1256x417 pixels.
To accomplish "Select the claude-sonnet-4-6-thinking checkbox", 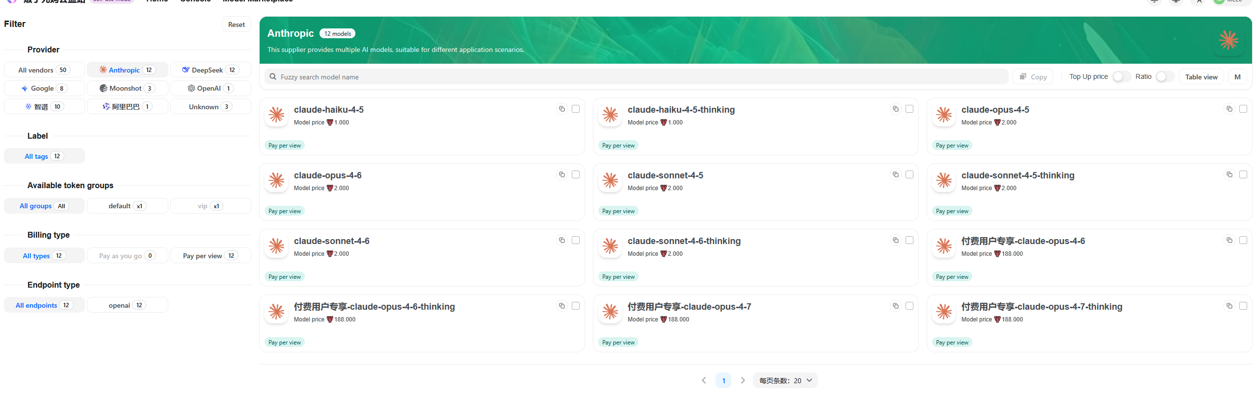I will 909,240.
